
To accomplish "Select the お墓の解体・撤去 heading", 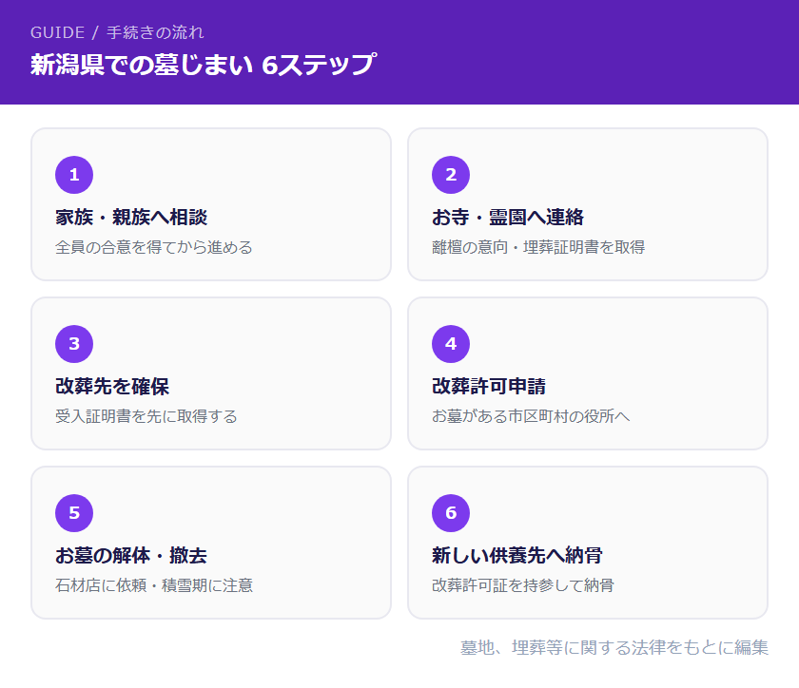I will click(131, 556).
